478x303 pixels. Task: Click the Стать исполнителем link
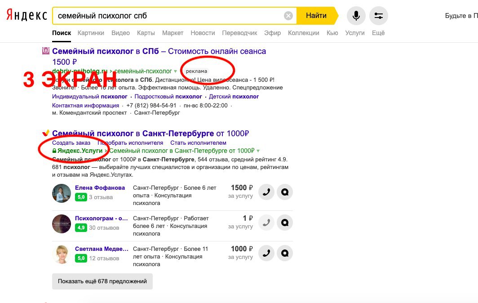click(x=198, y=143)
